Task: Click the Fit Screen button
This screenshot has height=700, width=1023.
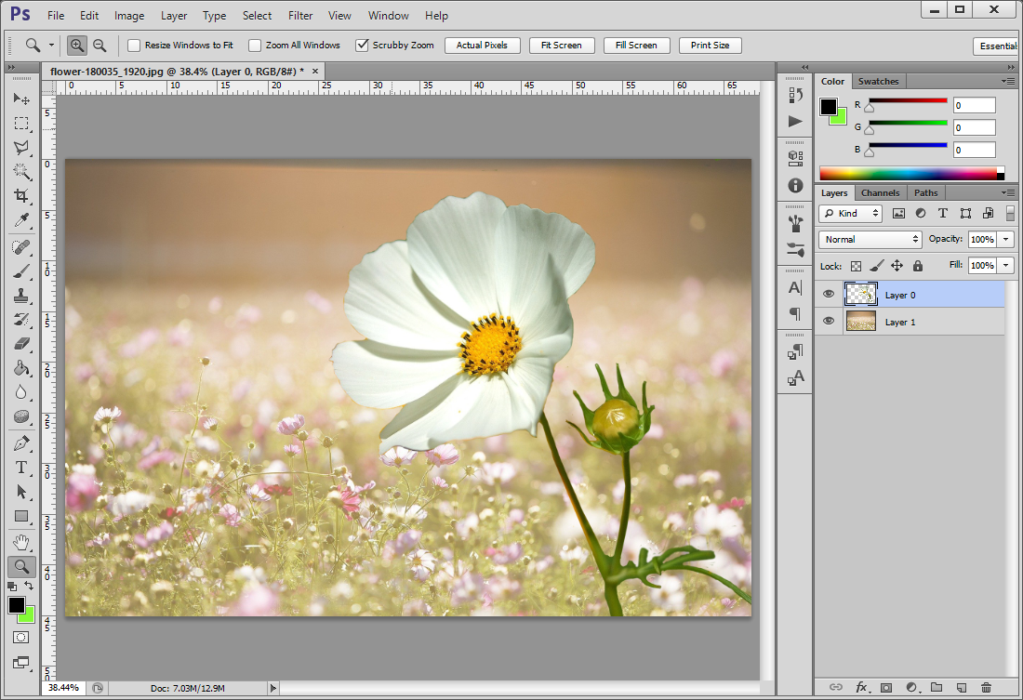Action: (561, 45)
